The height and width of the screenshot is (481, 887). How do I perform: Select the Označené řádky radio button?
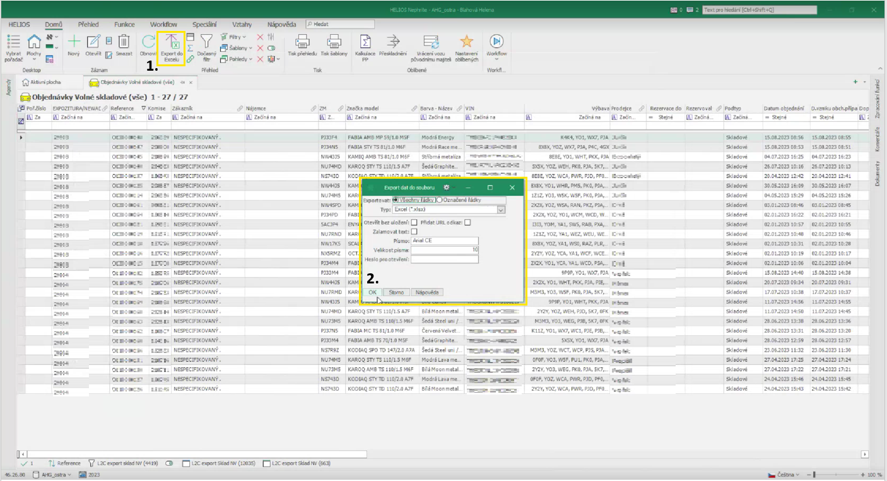(439, 200)
